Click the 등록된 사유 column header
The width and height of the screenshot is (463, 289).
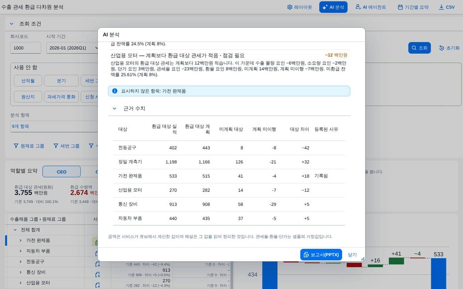pos(326,129)
